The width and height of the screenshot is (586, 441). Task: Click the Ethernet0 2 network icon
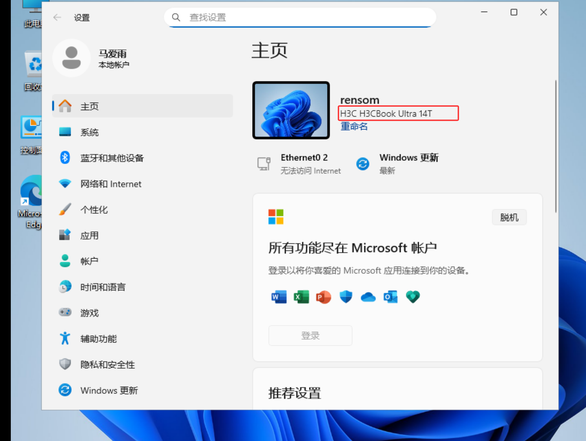click(264, 164)
